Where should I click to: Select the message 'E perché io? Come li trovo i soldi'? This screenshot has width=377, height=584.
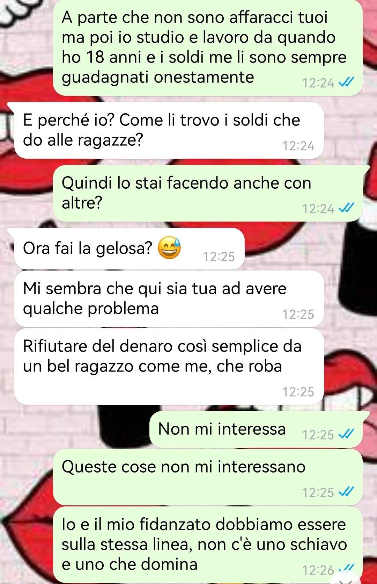click(x=169, y=130)
